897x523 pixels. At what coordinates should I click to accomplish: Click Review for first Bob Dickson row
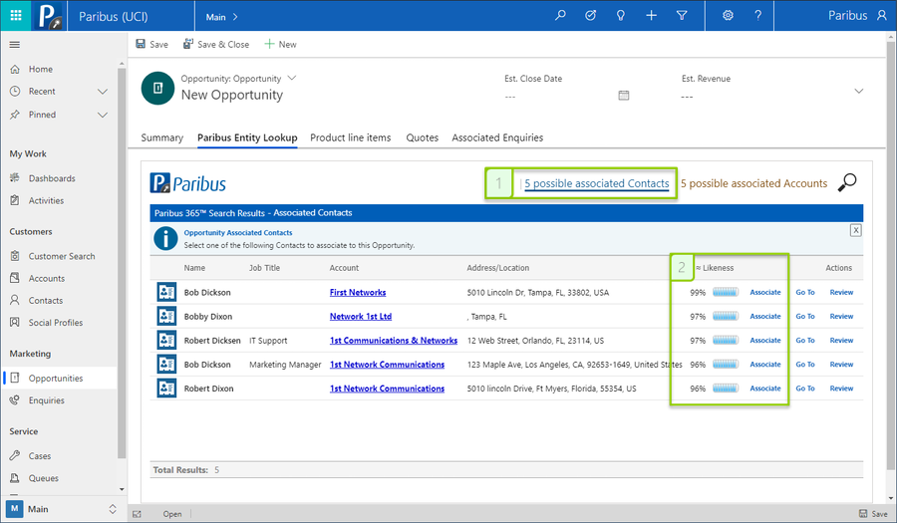[841, 292]
